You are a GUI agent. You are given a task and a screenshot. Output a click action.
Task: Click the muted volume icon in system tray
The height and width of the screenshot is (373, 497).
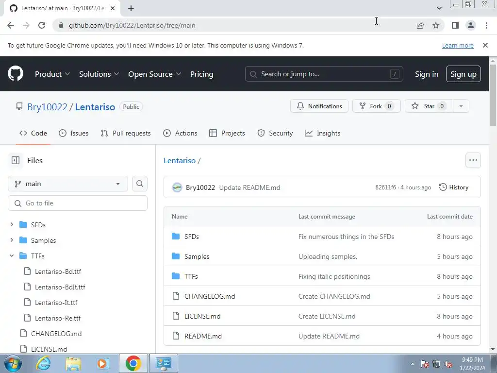click(448, 364)
